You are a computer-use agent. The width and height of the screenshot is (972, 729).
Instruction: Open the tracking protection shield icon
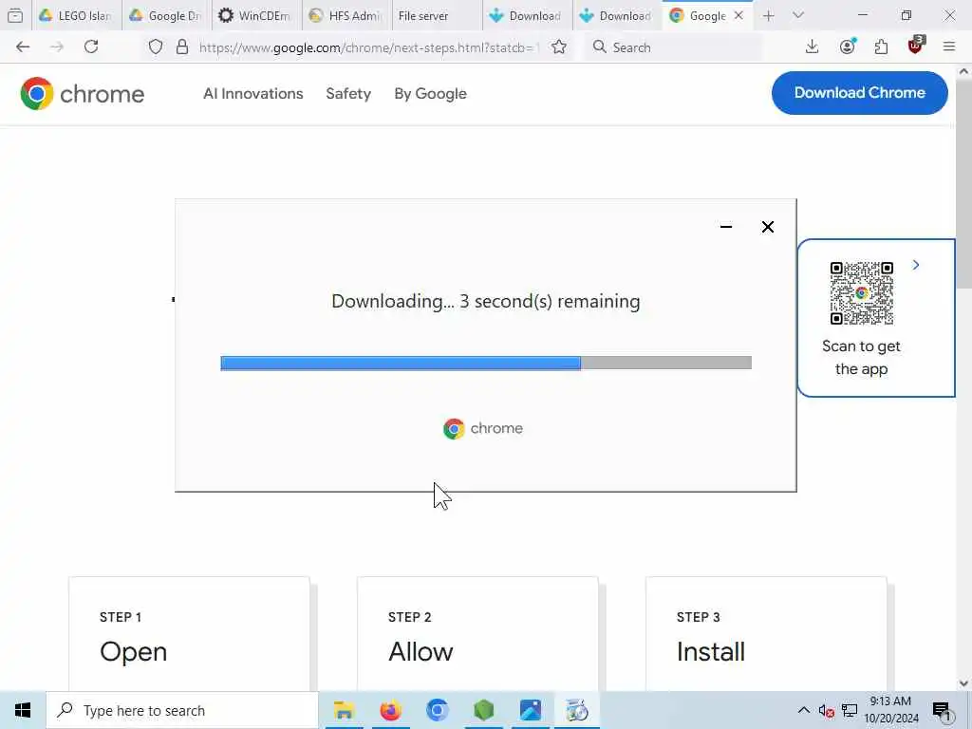point(156,47)
